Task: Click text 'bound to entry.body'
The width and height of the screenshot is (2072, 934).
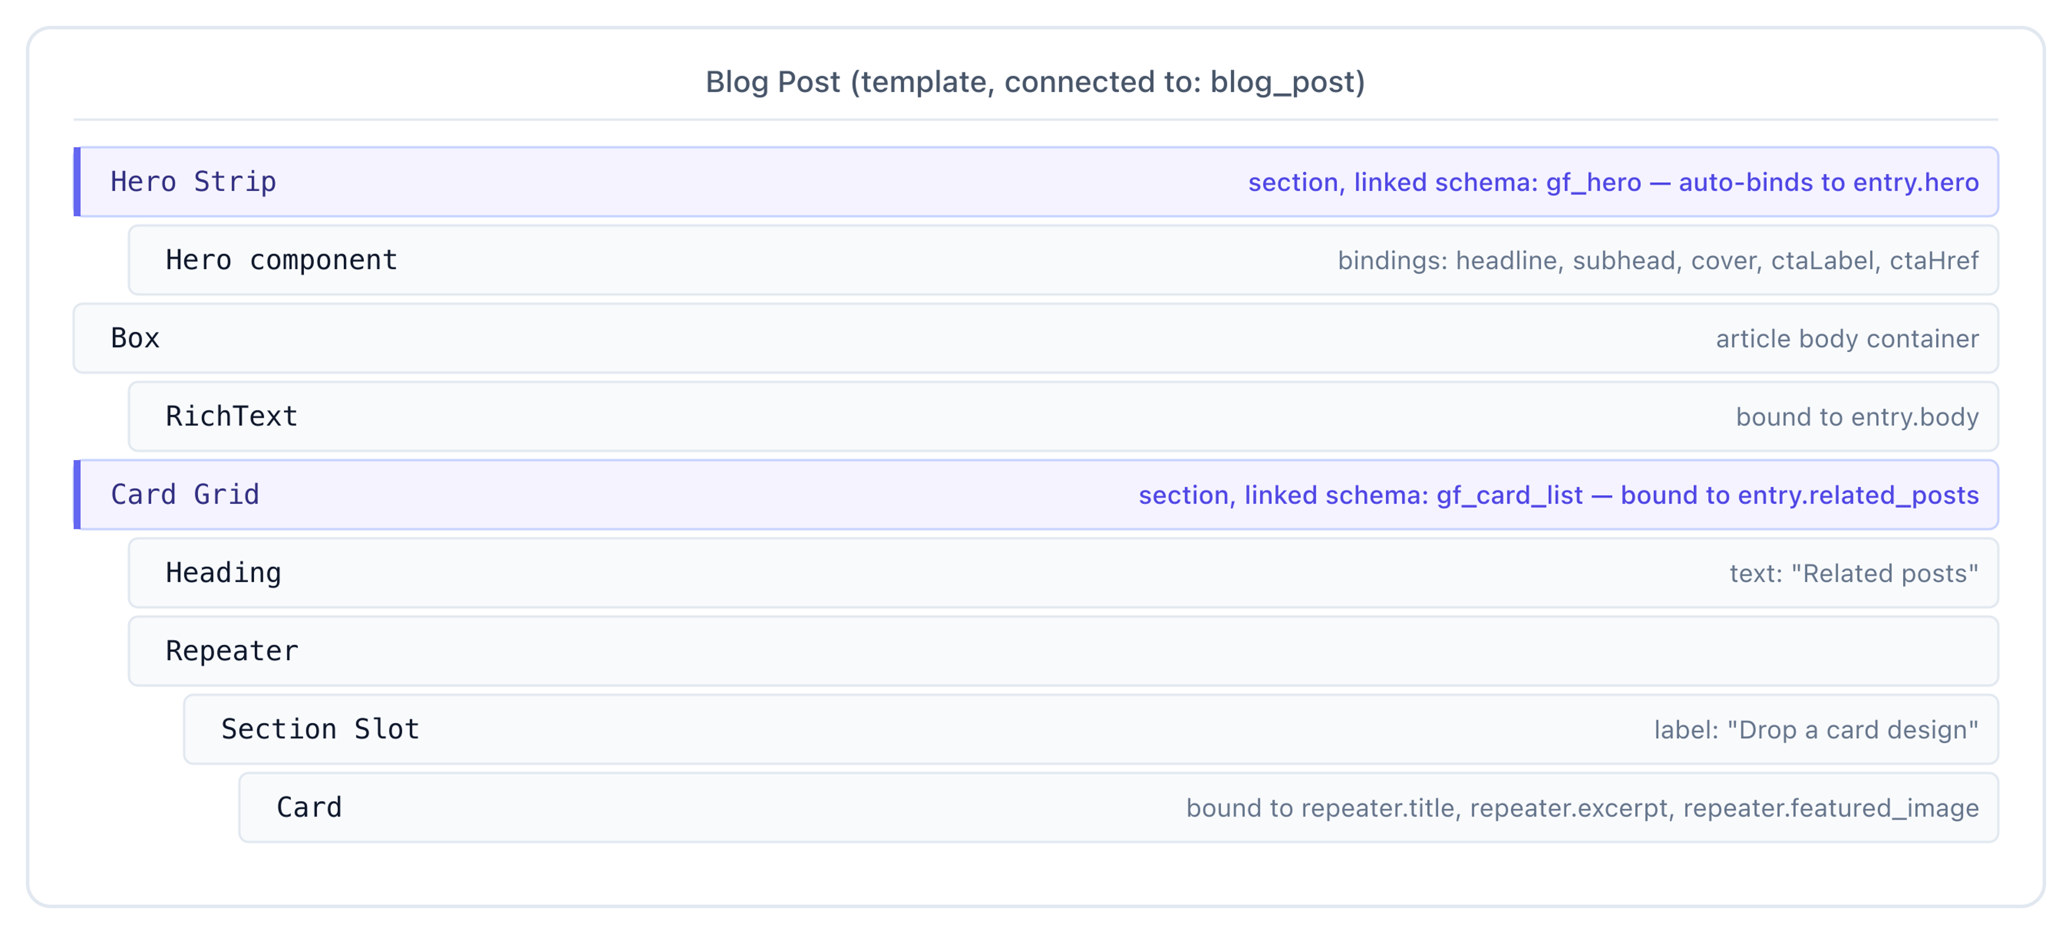Action: [1857, 416]
